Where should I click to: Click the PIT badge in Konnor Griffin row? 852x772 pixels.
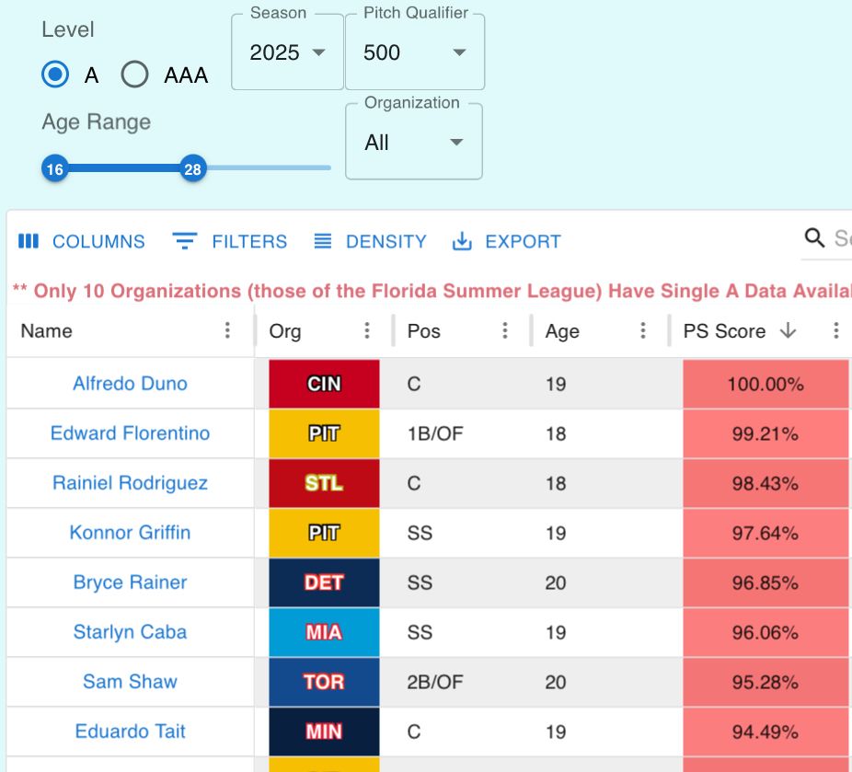point(324,533)
